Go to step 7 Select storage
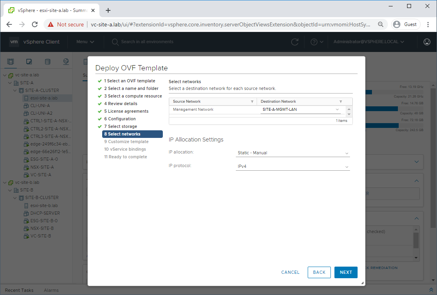Screen dimensions: 437x295 pyautogui.click(x=121, y=126)
